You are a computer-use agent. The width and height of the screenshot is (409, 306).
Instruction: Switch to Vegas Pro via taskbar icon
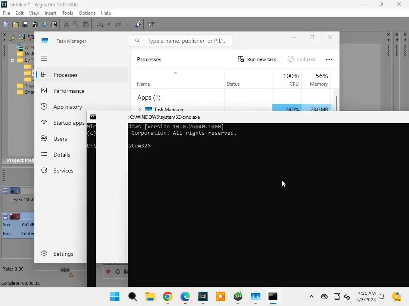click(x=203, y=296)
